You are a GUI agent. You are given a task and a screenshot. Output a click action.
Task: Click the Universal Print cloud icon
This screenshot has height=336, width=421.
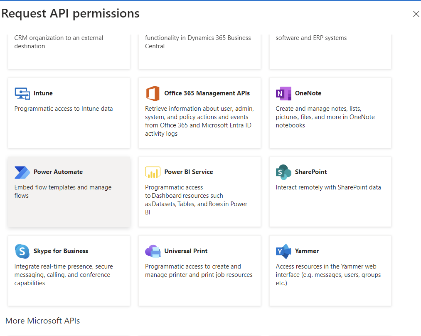[153, 251]
